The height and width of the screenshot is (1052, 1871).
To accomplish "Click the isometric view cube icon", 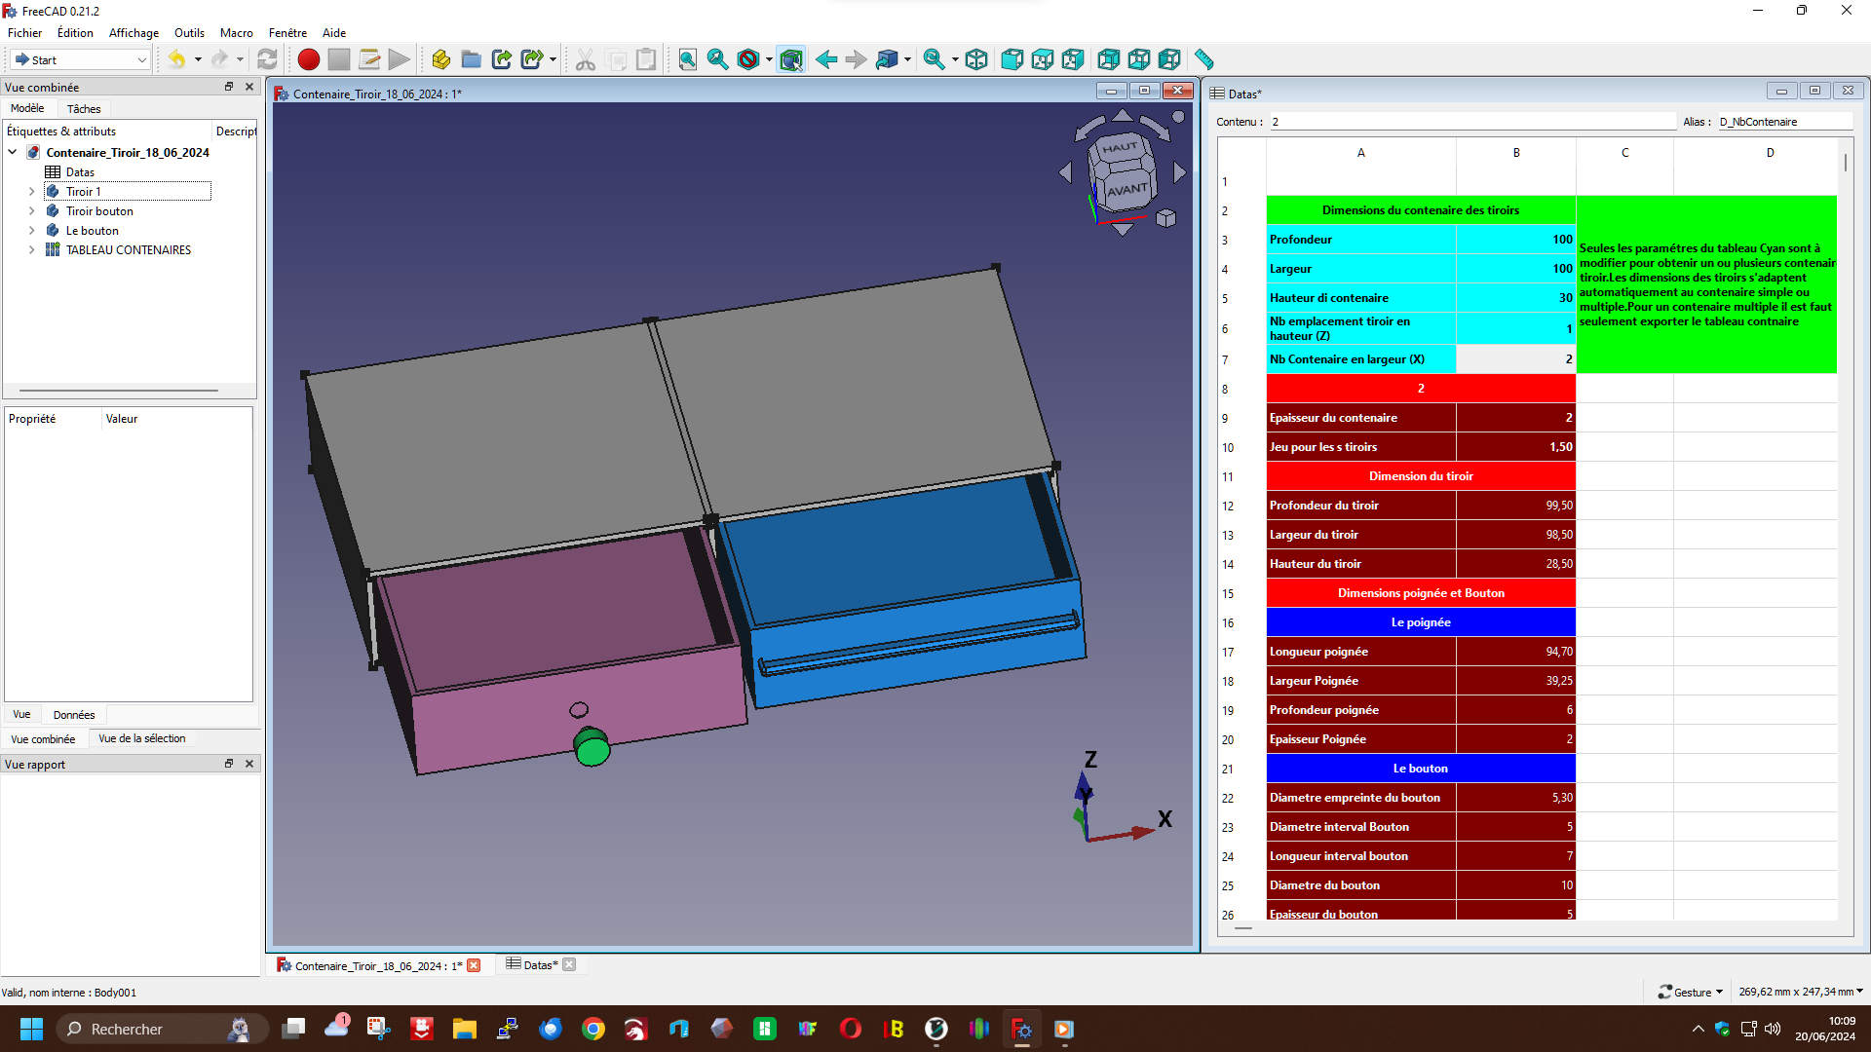I will (976, 59).
